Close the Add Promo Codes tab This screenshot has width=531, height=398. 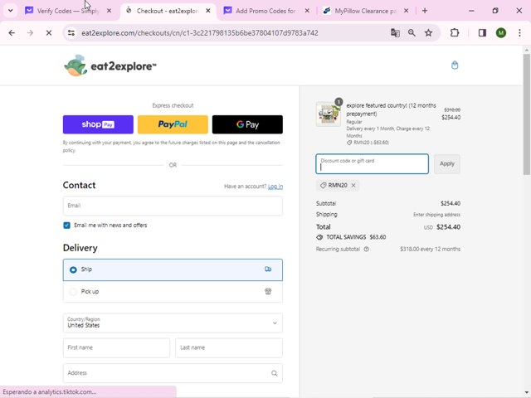click(x=307, y=11)
